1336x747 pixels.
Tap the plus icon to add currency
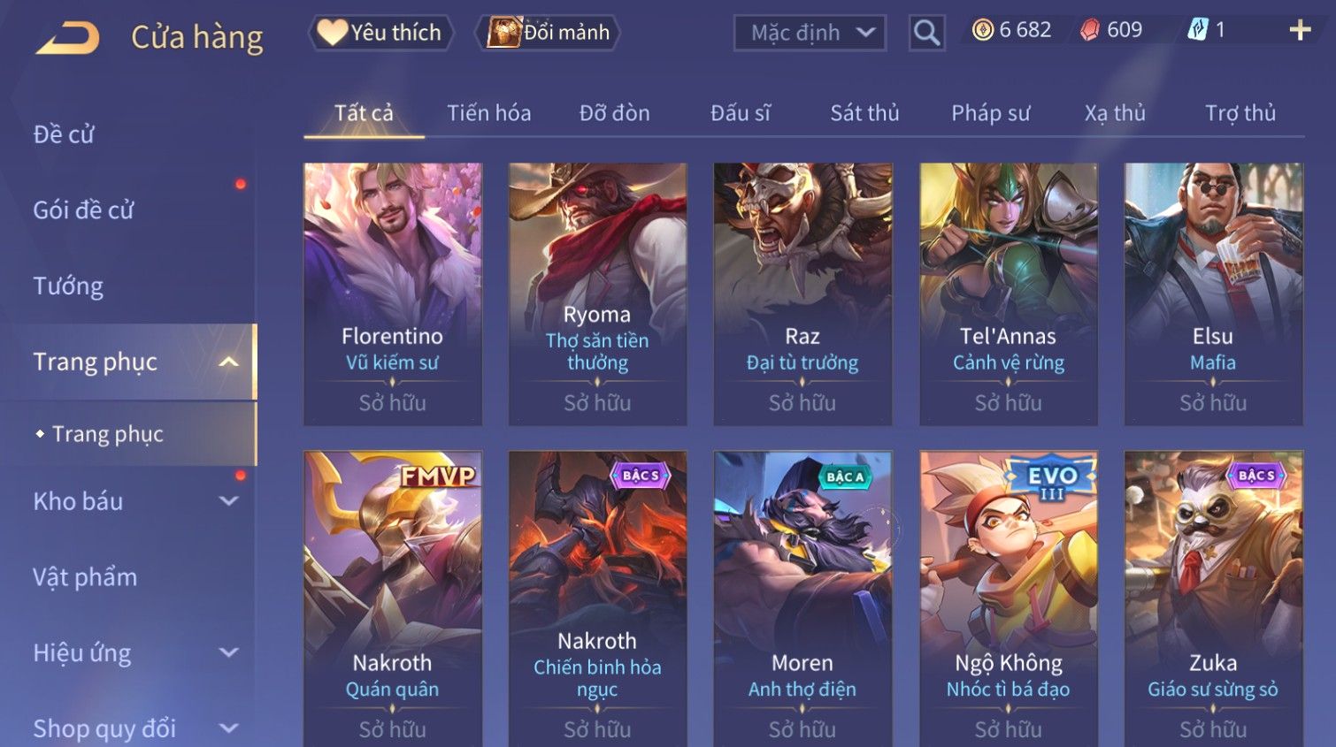(x=1300, y=30)
